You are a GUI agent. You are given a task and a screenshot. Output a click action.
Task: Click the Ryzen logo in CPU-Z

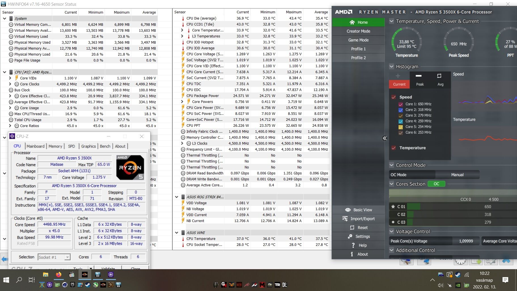(130, 167)
